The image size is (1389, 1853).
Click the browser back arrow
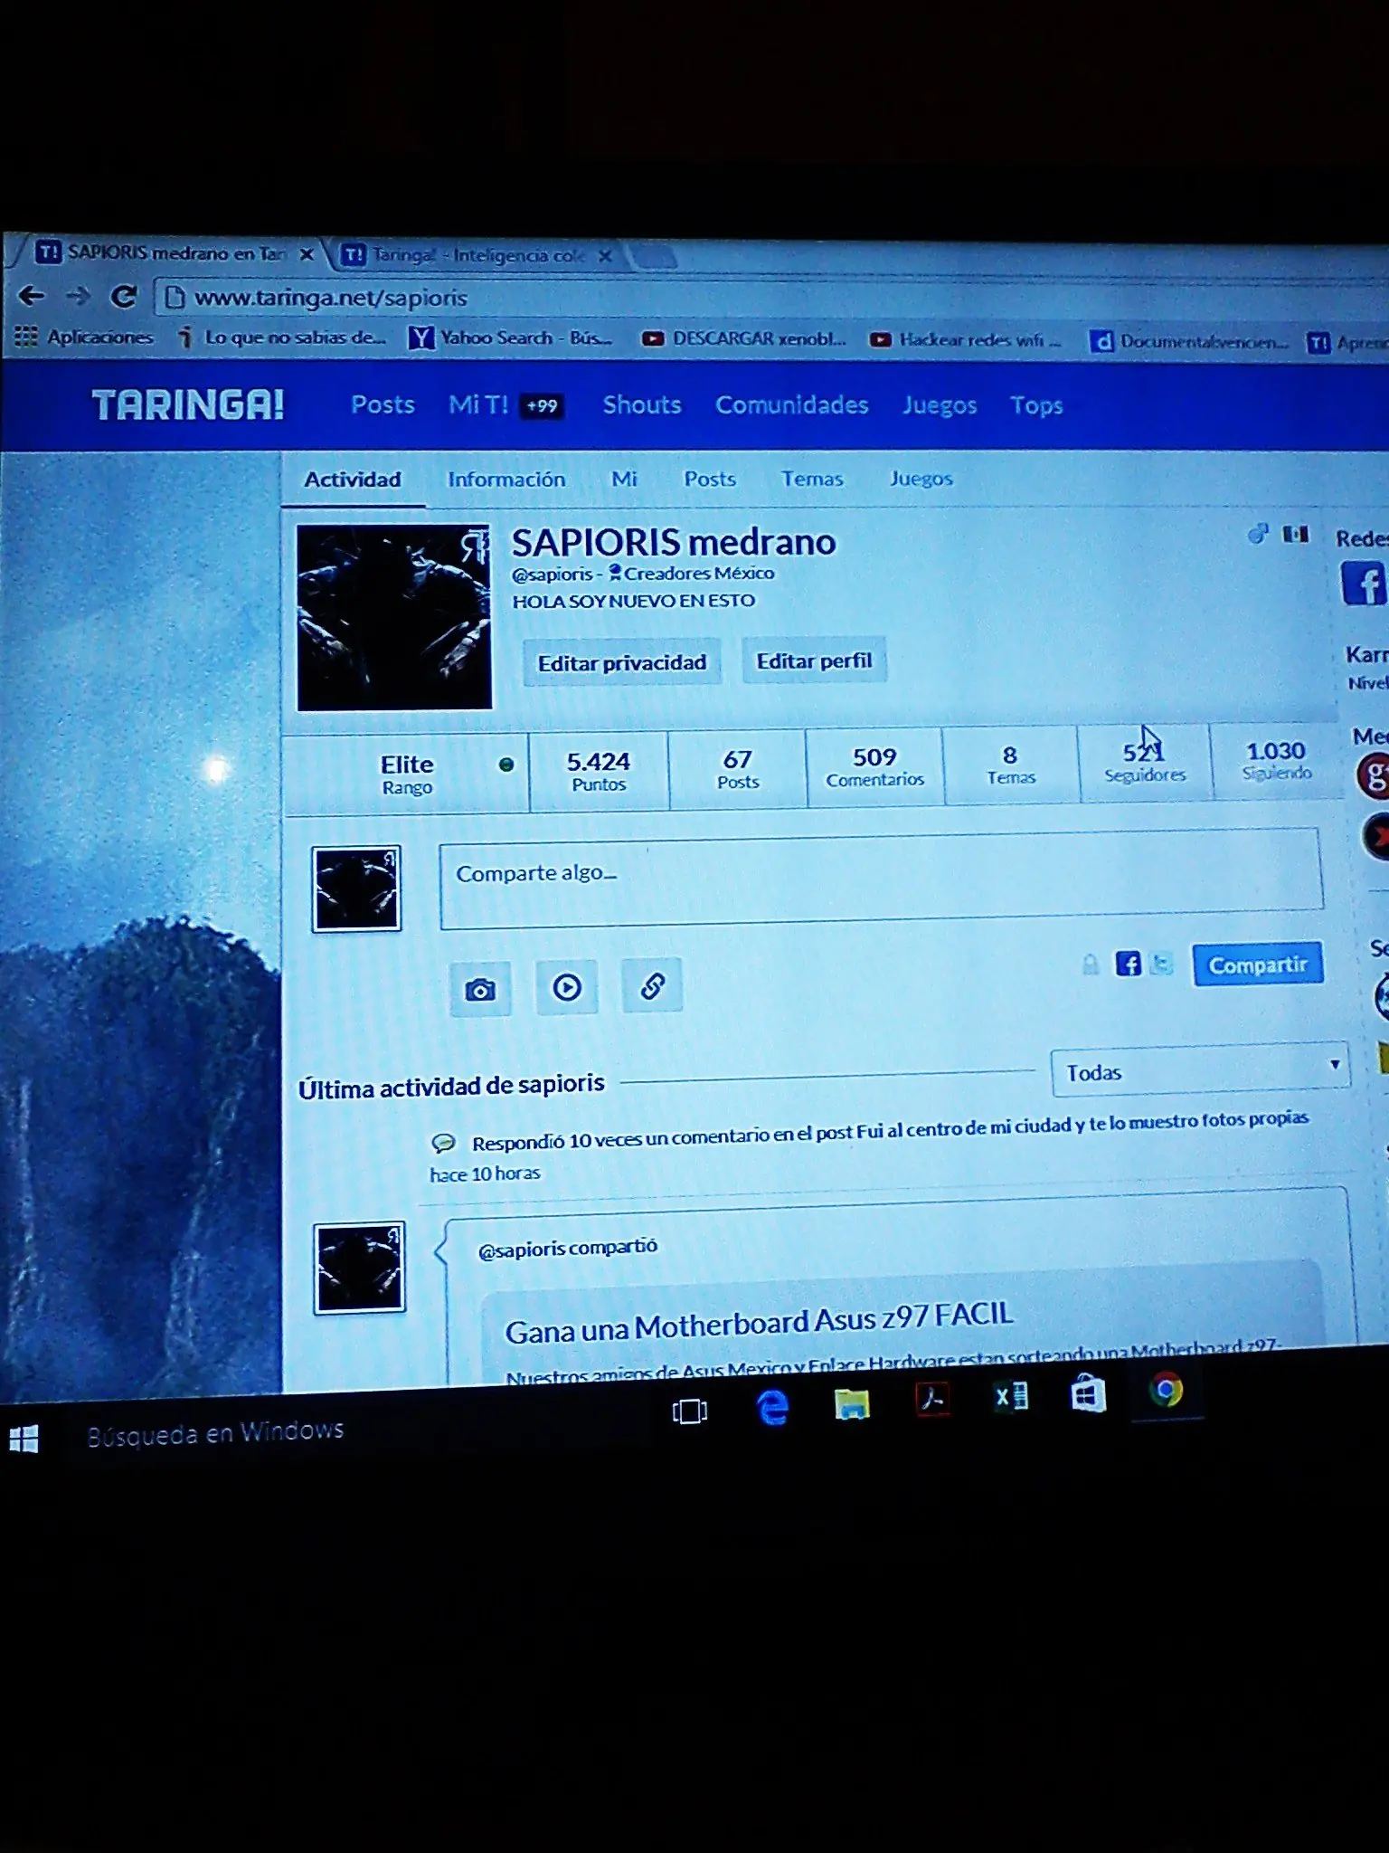(x=32, y=295)
